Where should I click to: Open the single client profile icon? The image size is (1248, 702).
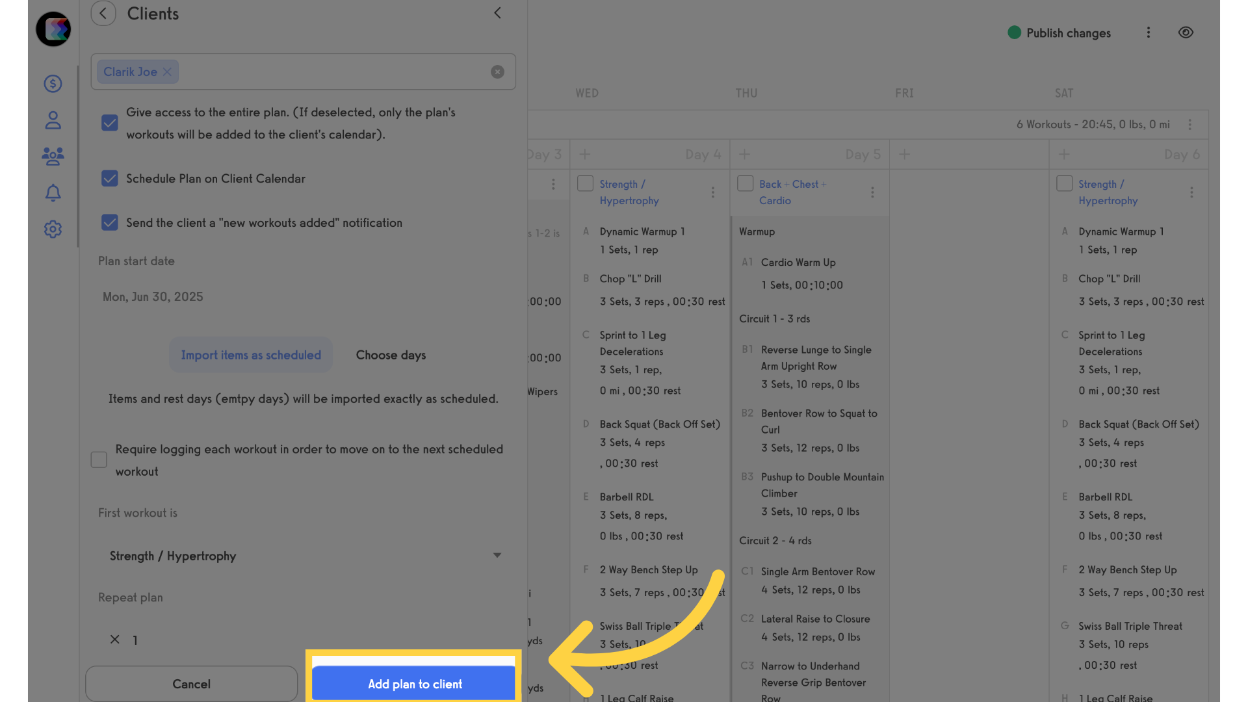[53, 120]
